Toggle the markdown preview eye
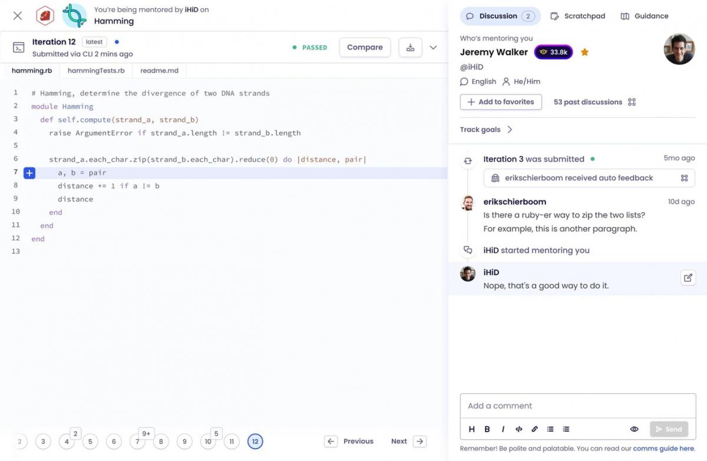Screen dimensions: 707x461 [634, 429]
